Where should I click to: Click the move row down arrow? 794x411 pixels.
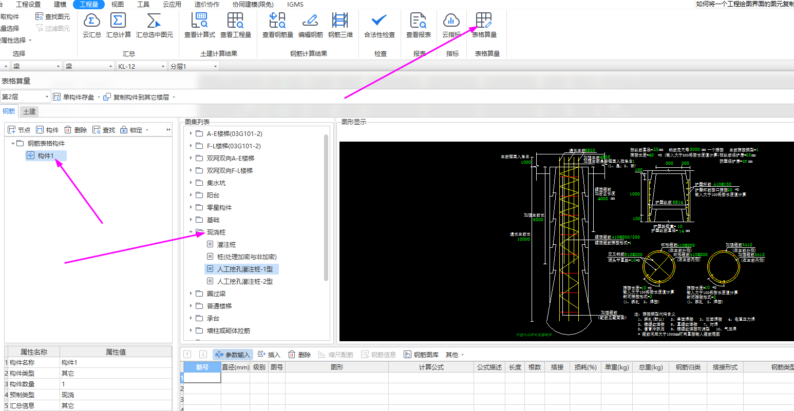(x=203, y=355)
